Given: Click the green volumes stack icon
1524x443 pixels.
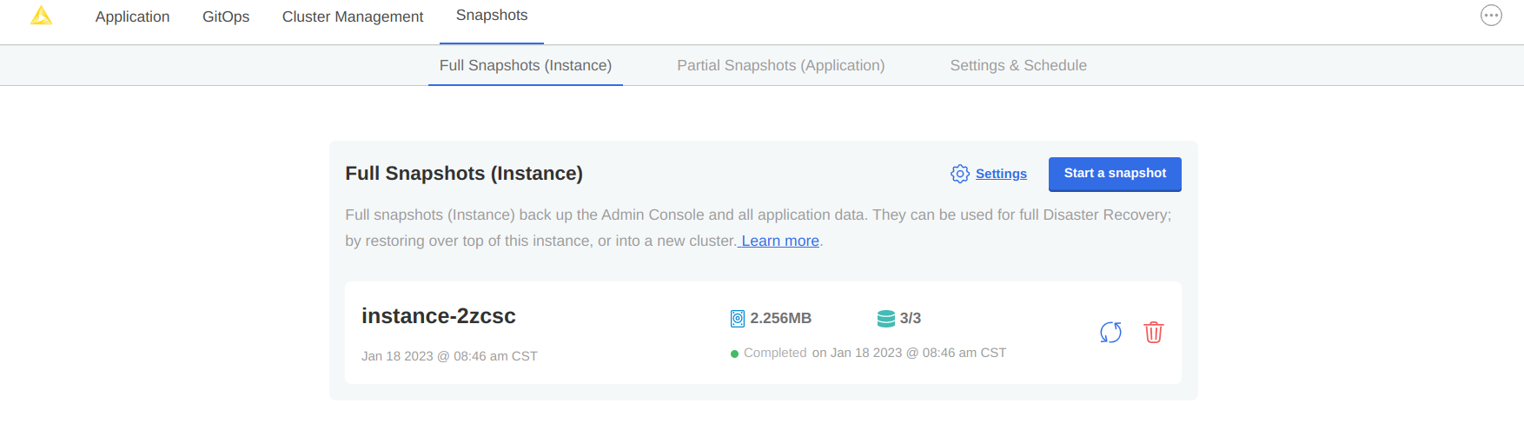Looking at the screenshot, I should click(885, 319).
